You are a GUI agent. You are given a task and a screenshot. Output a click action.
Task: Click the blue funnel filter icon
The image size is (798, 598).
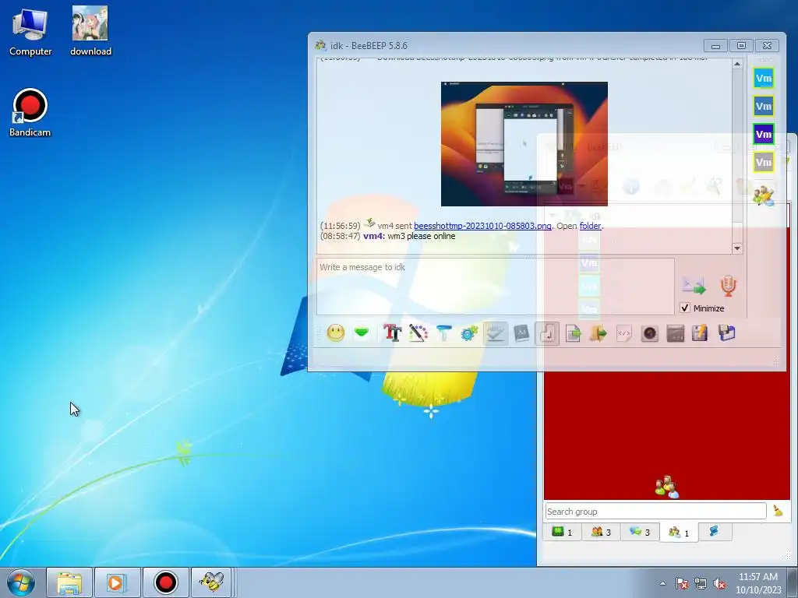pyautogui.click(x=443, y=333)
